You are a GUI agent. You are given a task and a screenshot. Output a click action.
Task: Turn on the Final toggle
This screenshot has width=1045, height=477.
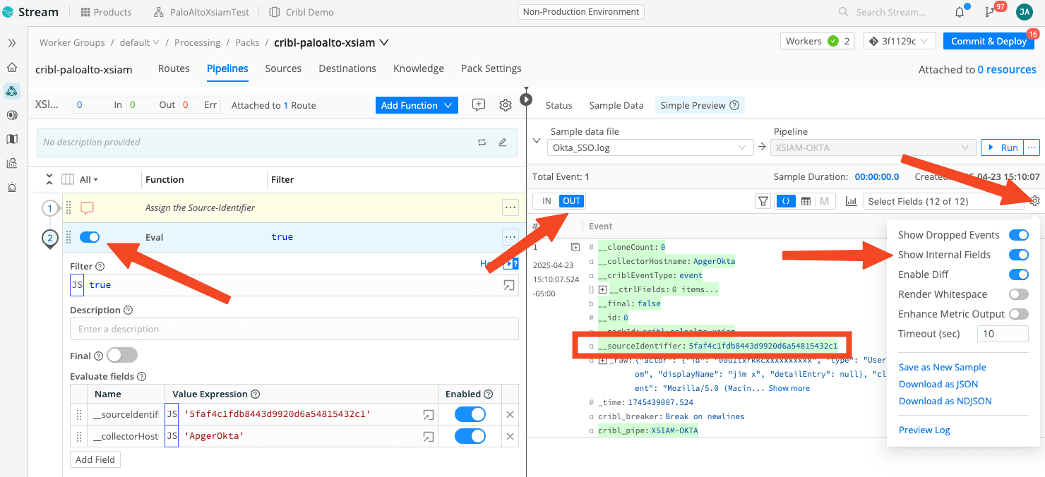(x=121, y=356)
